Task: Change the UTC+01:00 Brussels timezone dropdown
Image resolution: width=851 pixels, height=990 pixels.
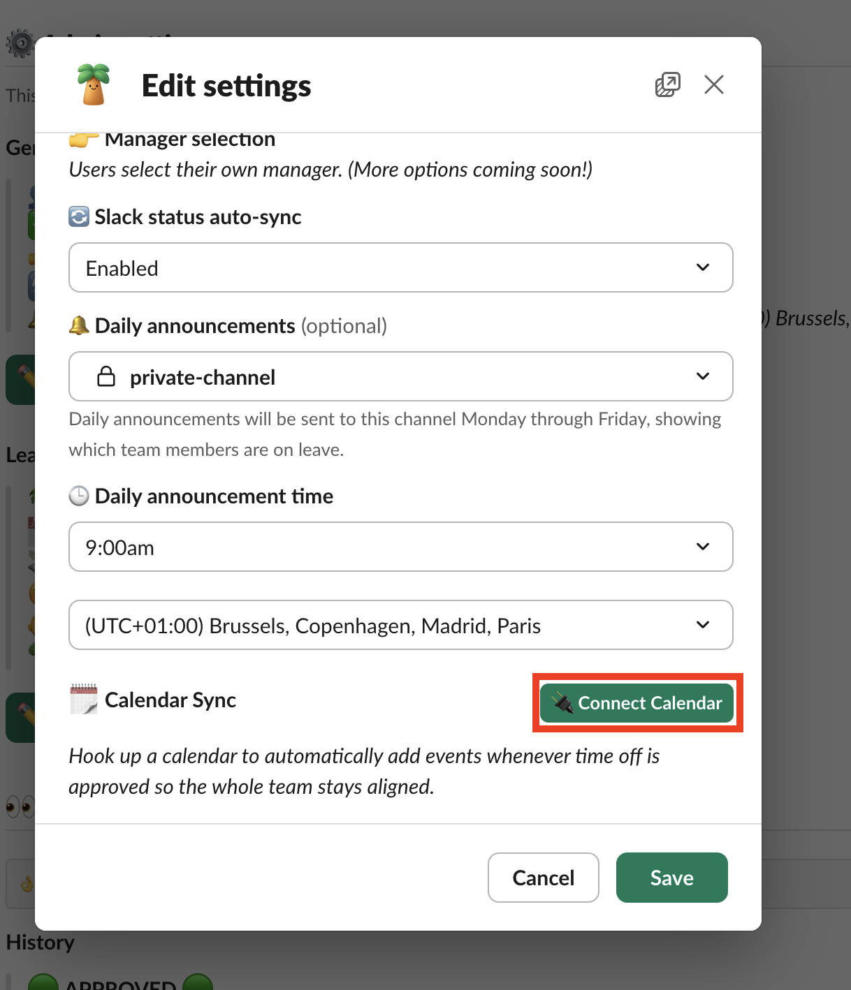Action: 400,625
